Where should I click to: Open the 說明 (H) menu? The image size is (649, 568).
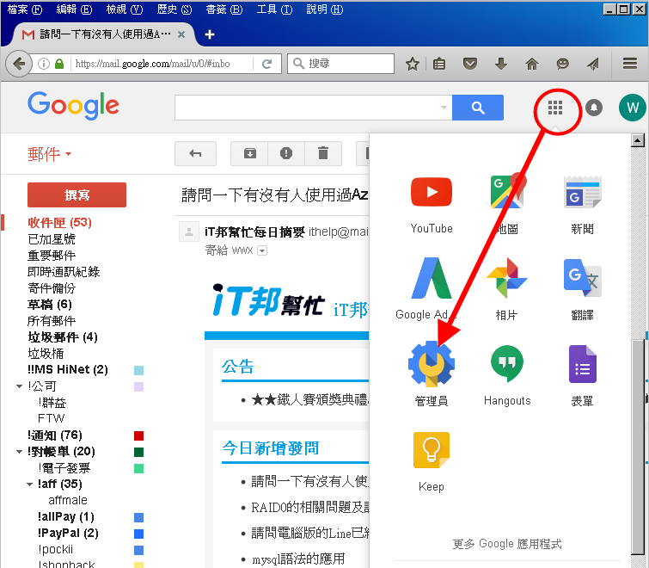[325, 9]
